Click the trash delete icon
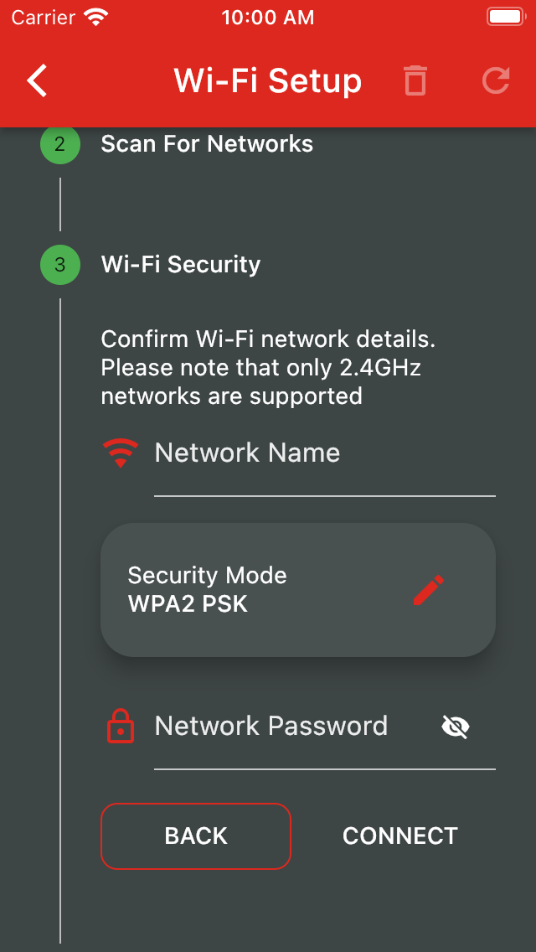The height and width of the screenshot is (952, 536). 415,80
